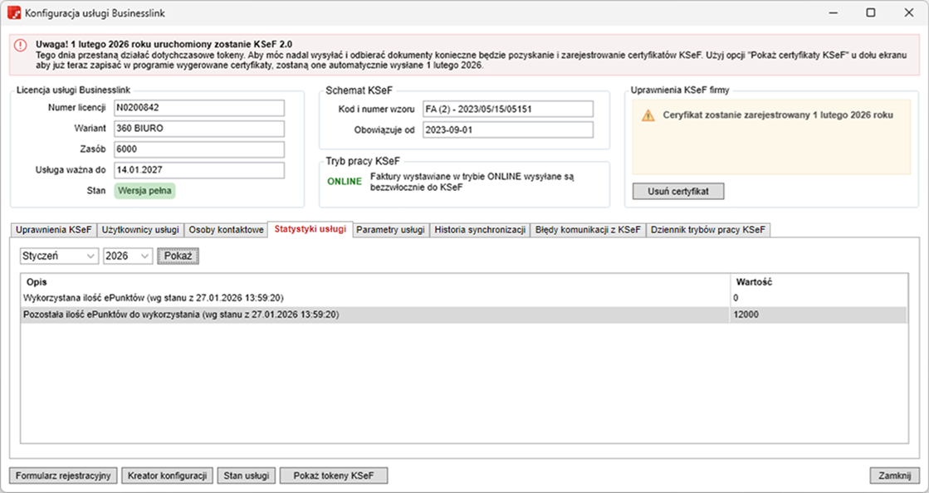929x493 pixels.
Task: Open the year dropdown showing 2026
Action: click(127, 256)
